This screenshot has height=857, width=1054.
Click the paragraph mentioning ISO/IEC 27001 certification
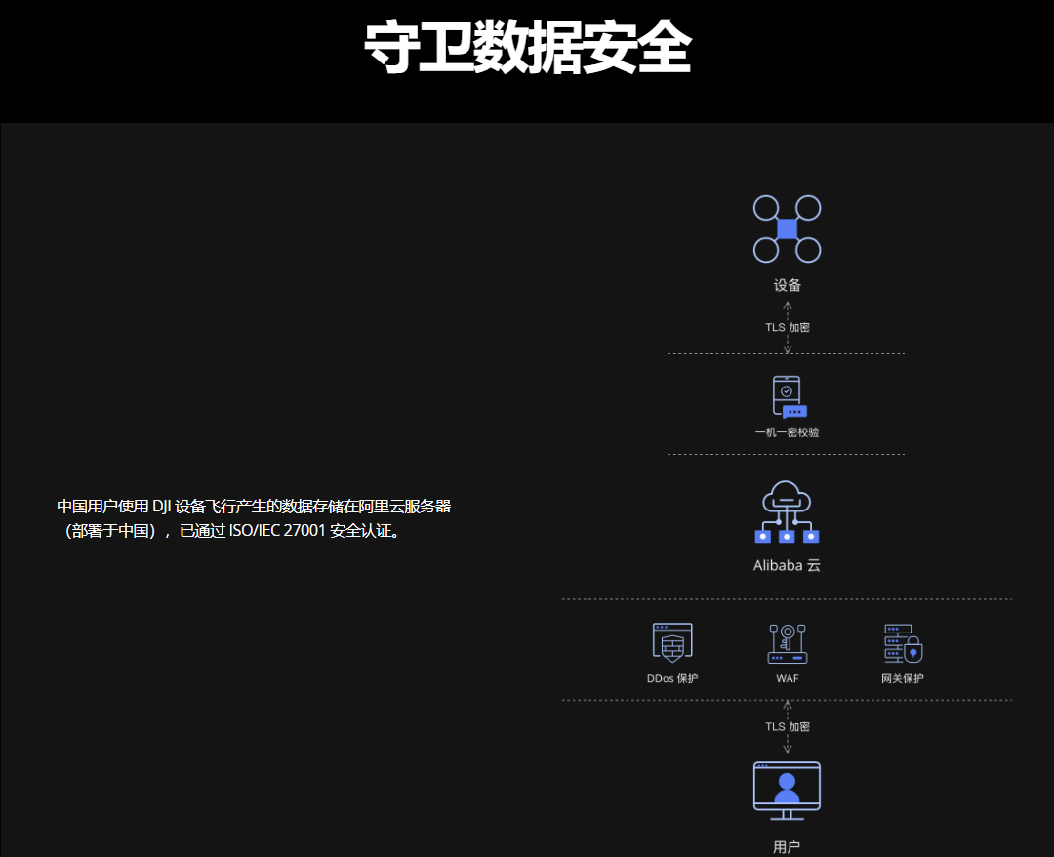click(x=254, y=518)
